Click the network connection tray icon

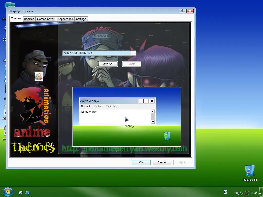pos(242,193)
